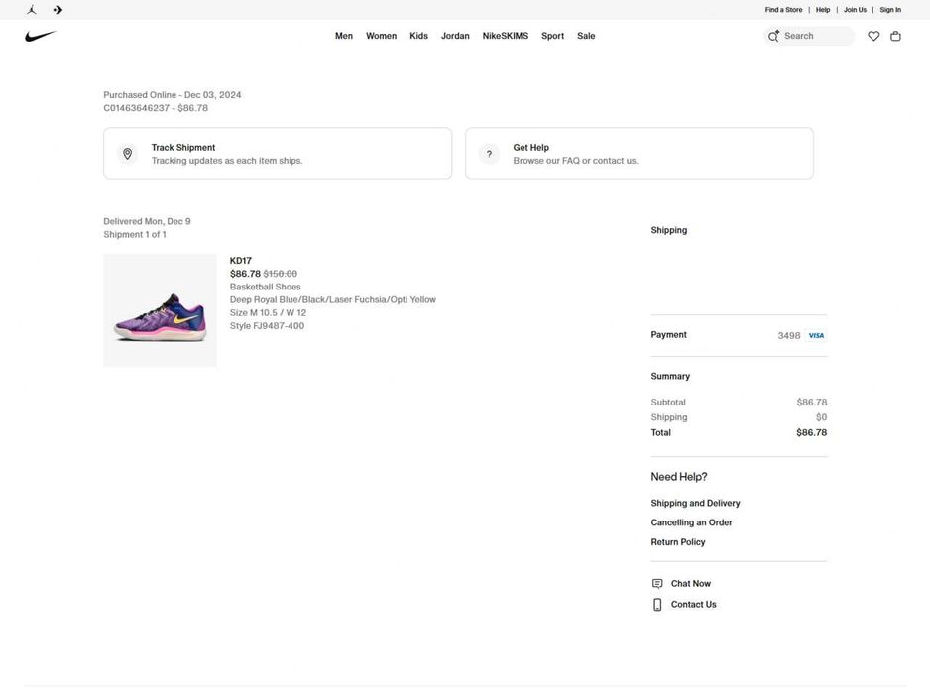930x694 pixels.
Task: Click the Nike swoosh home logo
Action: coord(41,36)
